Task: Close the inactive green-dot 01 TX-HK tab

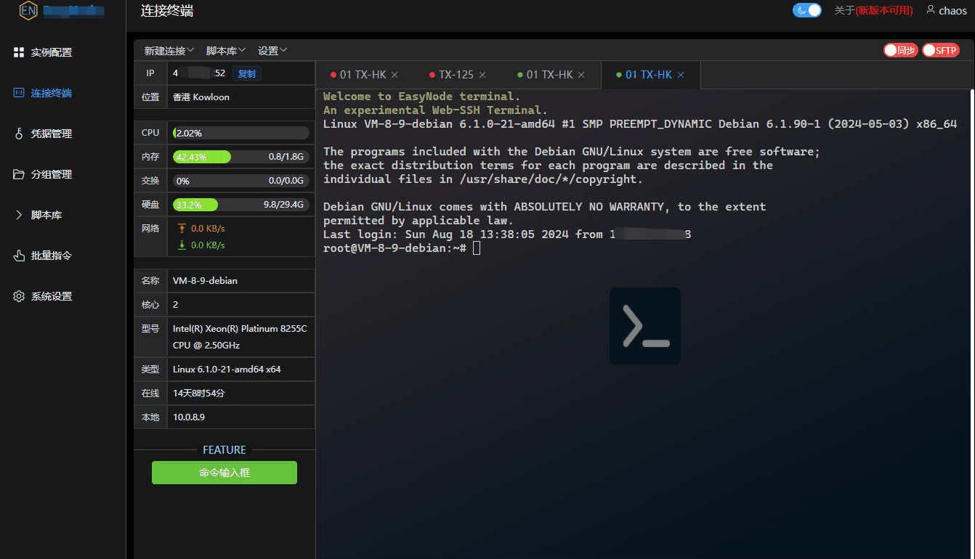Action: point(581,75)
